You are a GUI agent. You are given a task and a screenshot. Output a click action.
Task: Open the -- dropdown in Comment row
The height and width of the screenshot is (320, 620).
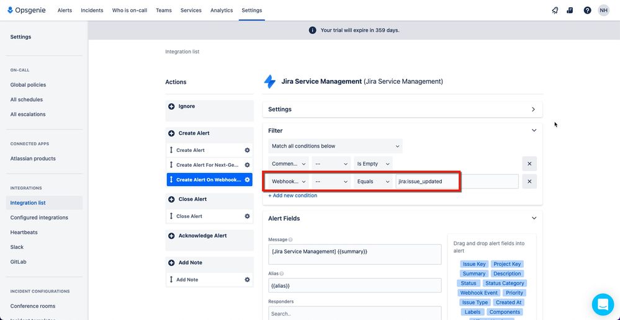click(x=331, y=164)
